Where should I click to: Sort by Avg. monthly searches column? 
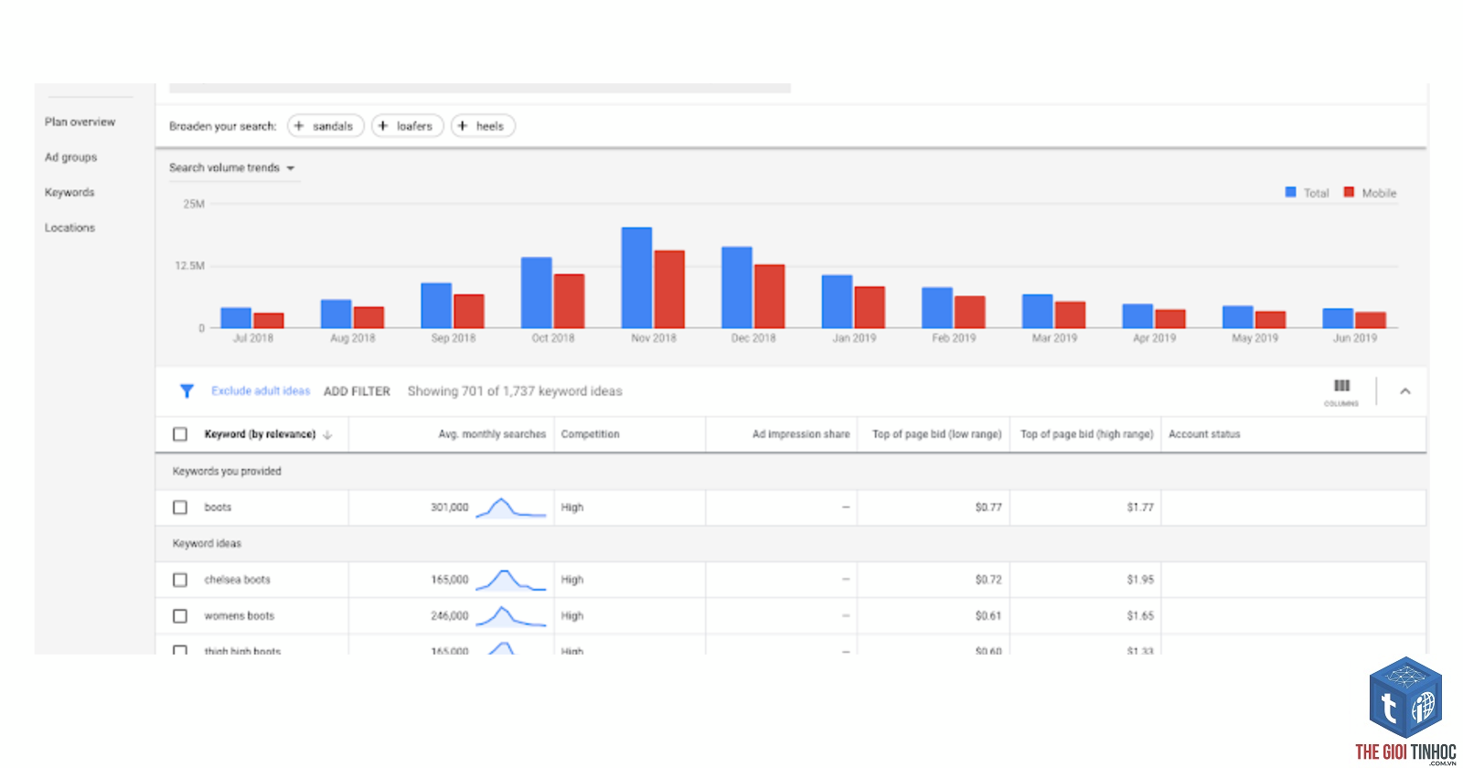pyautogui.click(x=492, y=434)
